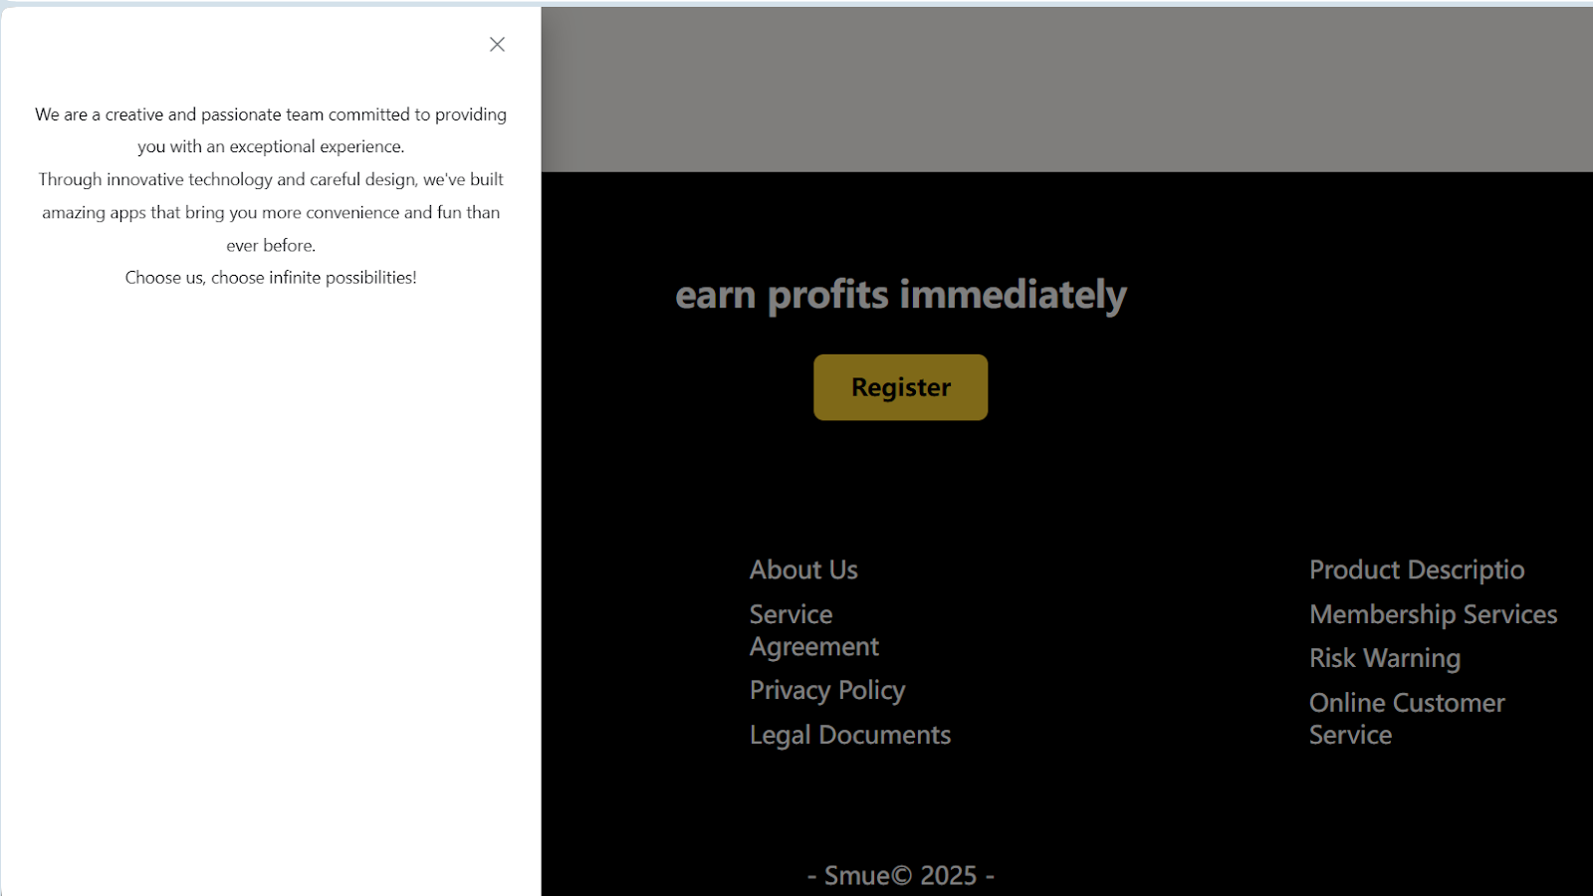This screenshot has height=896, width=1593.
Task: Click the "ever before." text line
Action: click(x=271, y=245)
